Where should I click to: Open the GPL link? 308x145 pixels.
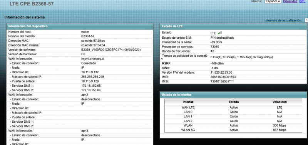tap(302, 1)
